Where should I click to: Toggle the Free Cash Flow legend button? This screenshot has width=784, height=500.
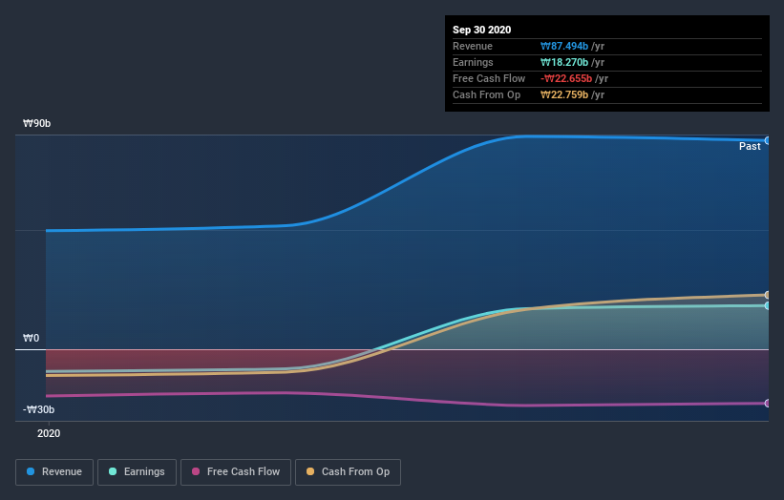tap(236, 472)
